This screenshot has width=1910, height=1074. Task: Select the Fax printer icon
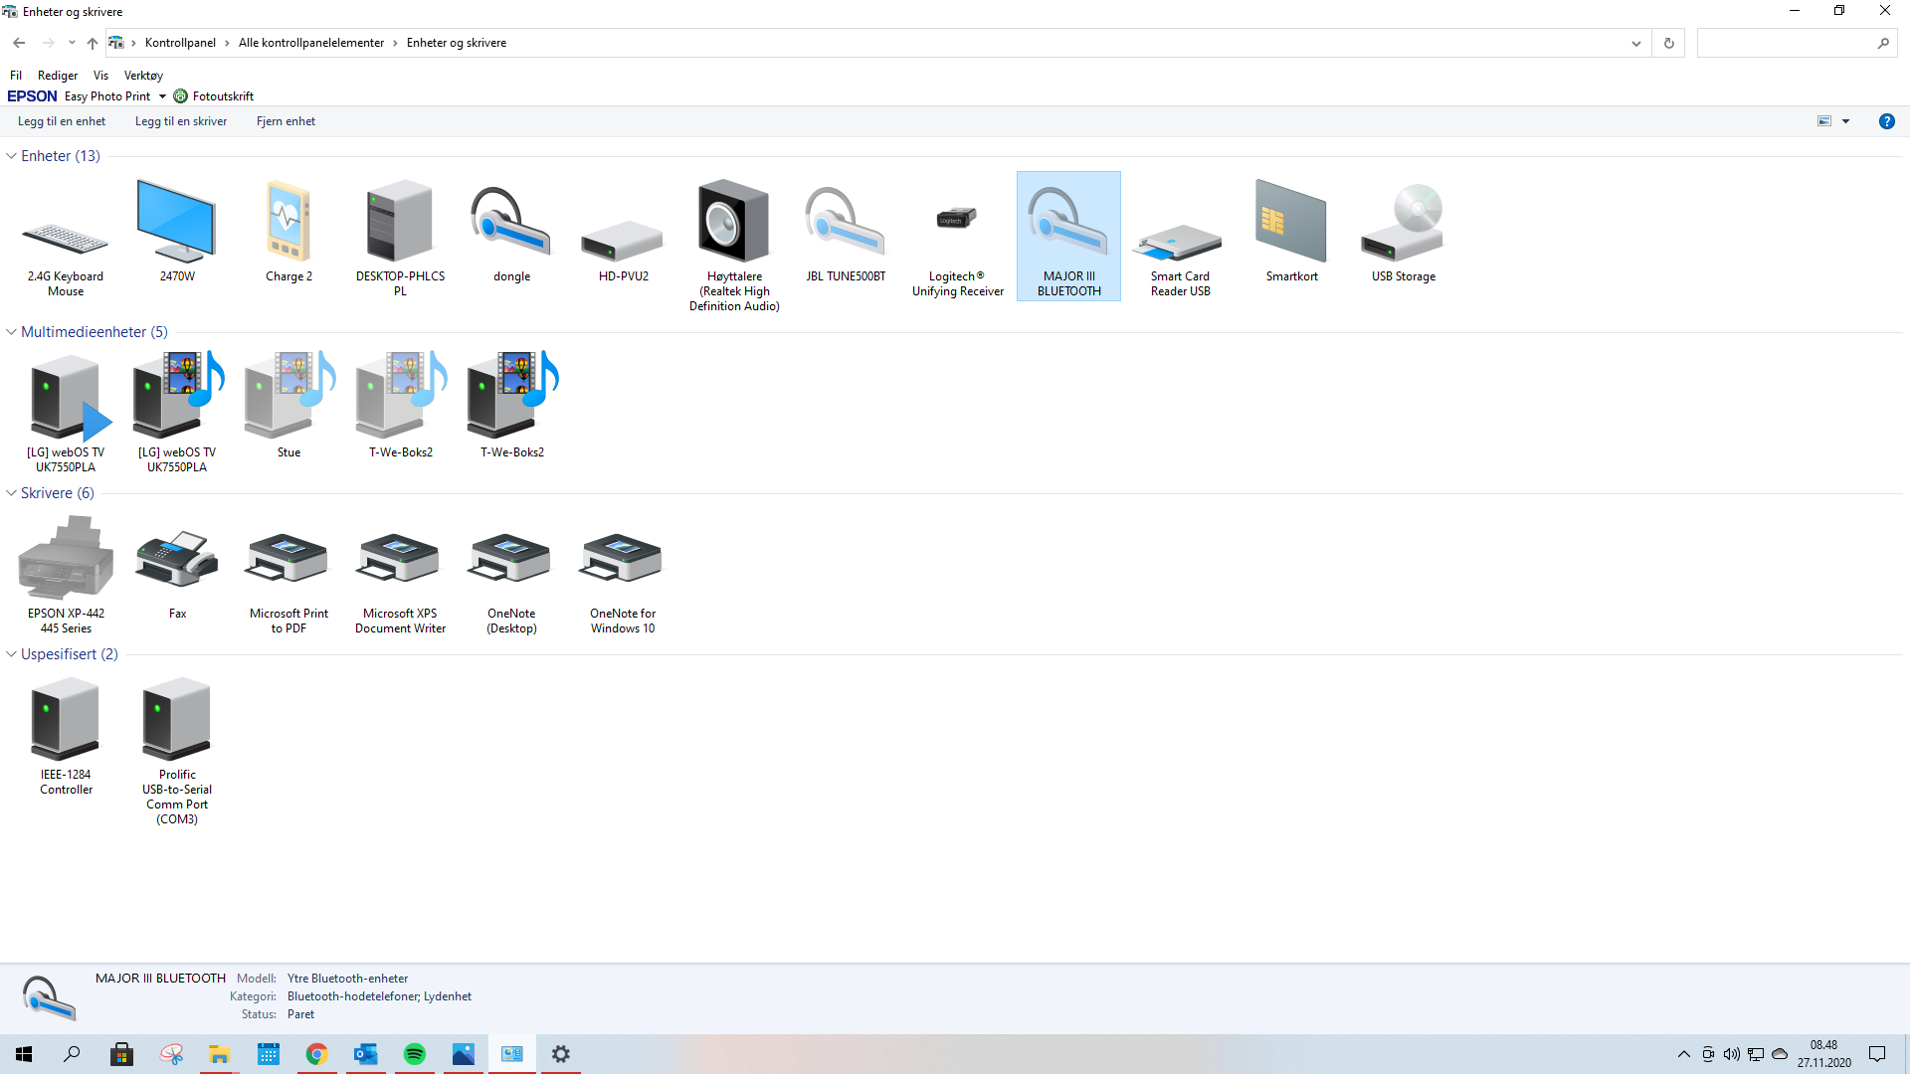(177, 568)
